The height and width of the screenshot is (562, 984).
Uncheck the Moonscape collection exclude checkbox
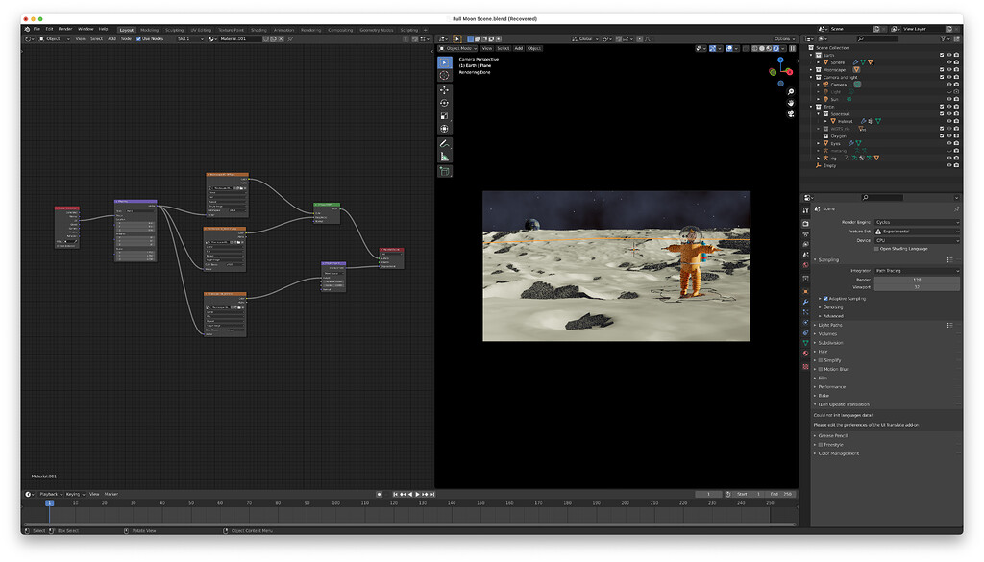pos(942,69)
